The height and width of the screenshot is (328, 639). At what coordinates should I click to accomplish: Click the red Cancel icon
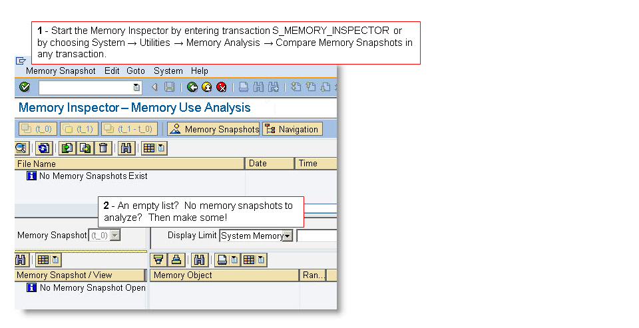pyautogui.click(x=221, y=87)
